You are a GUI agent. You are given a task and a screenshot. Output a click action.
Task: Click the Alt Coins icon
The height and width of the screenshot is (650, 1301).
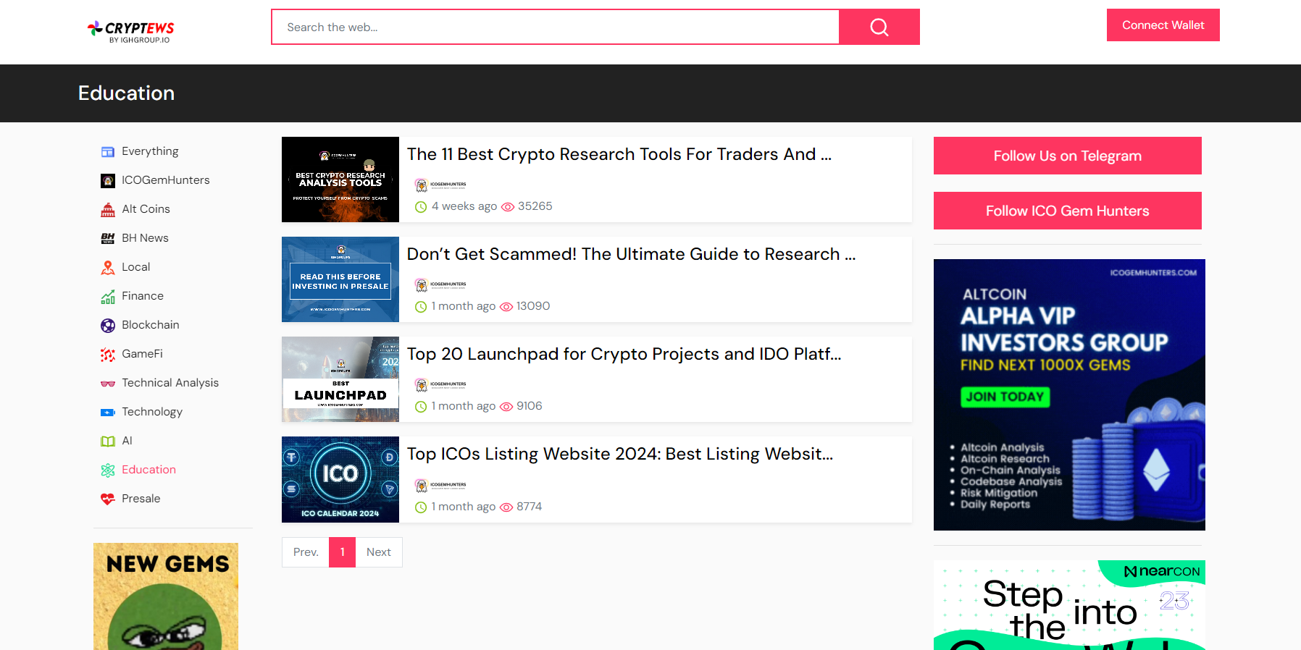[108, 210]
